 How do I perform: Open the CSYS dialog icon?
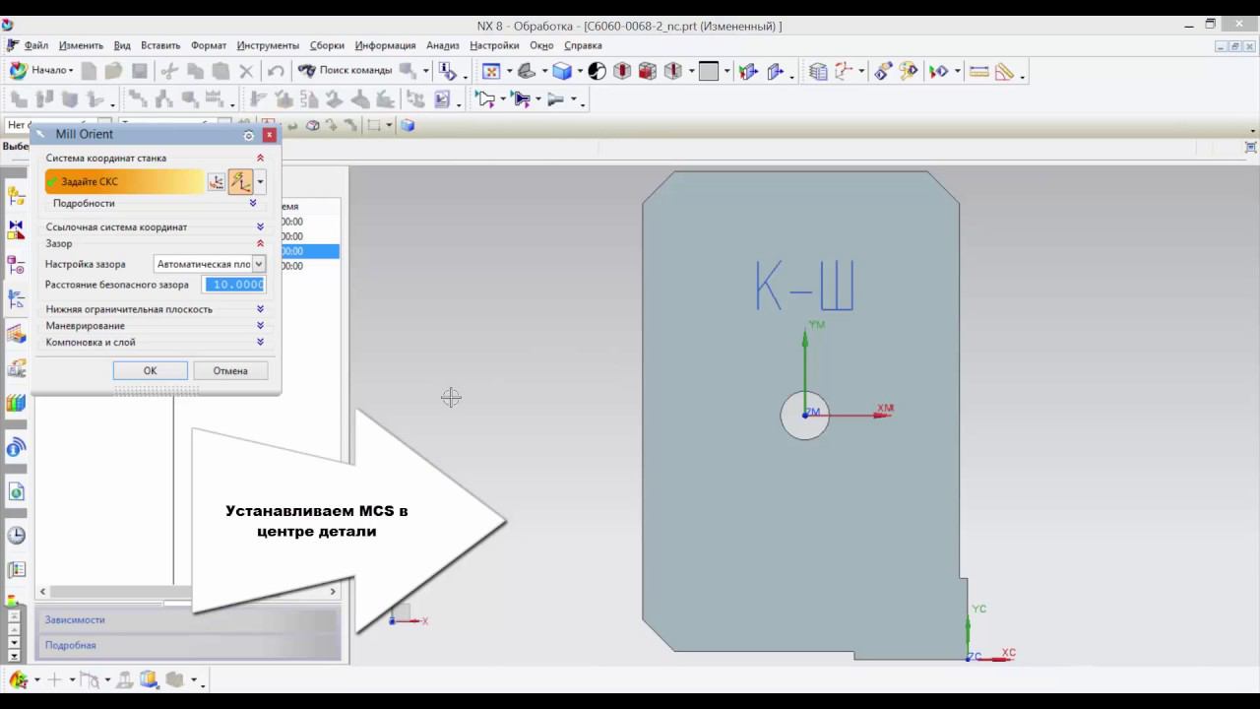217,182
